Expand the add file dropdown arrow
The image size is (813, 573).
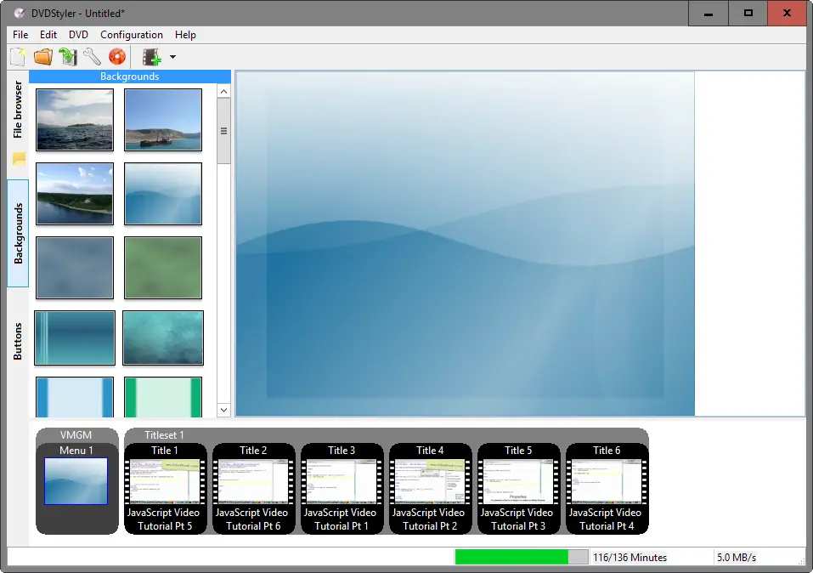click(172, 57)
